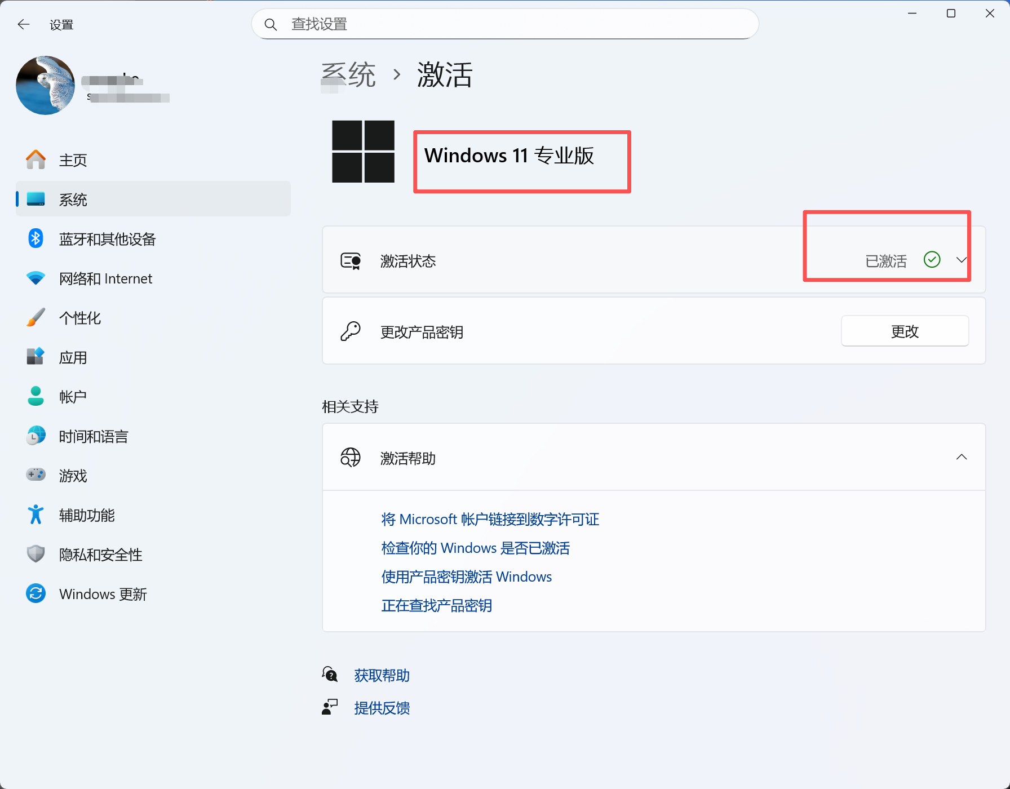Screen dimensions: 1010x789
Task: Click the 提供反馈 link
Action: 382,708
